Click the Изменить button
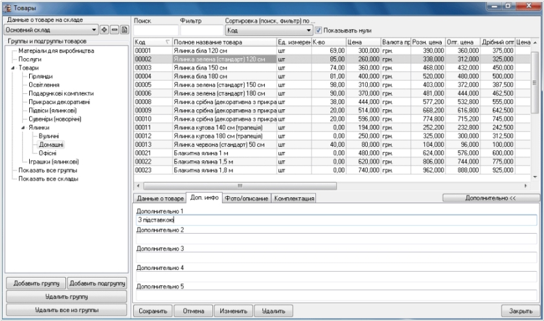The width and height of the screenshot is (544, 321). [x=234, y=311]
